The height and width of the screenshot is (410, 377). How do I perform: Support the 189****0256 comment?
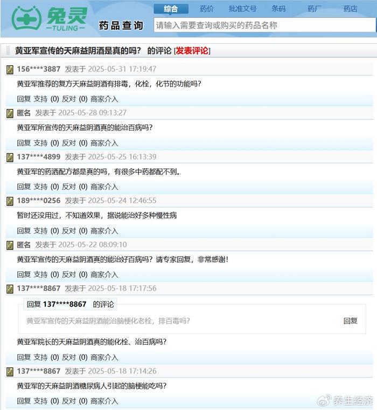click(40, 231)
